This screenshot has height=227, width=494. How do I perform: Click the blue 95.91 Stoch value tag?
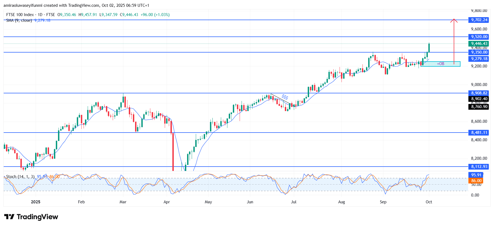476,175
